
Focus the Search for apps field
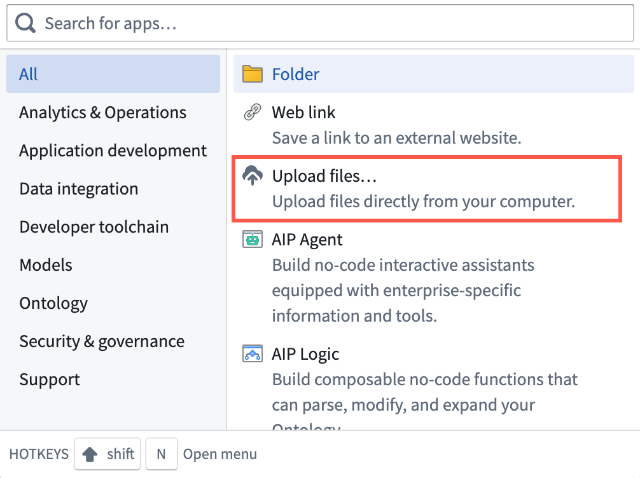pyautogui.click(x=320, y=24)
